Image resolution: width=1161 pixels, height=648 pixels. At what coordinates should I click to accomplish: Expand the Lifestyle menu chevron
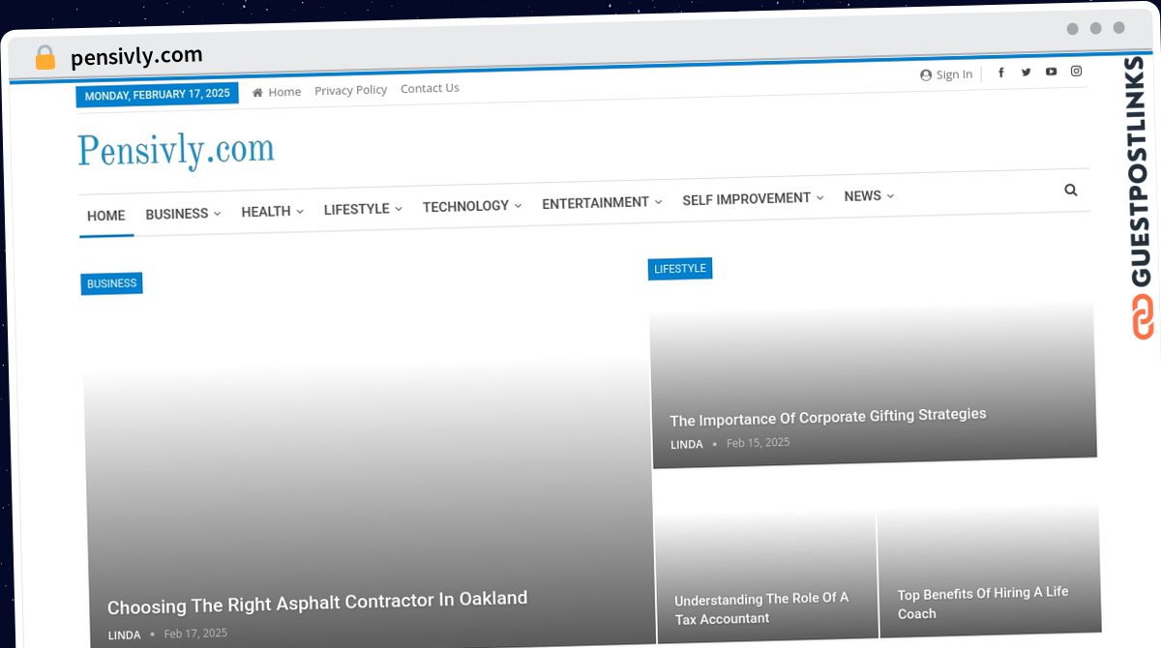click(x=398, y=209)
